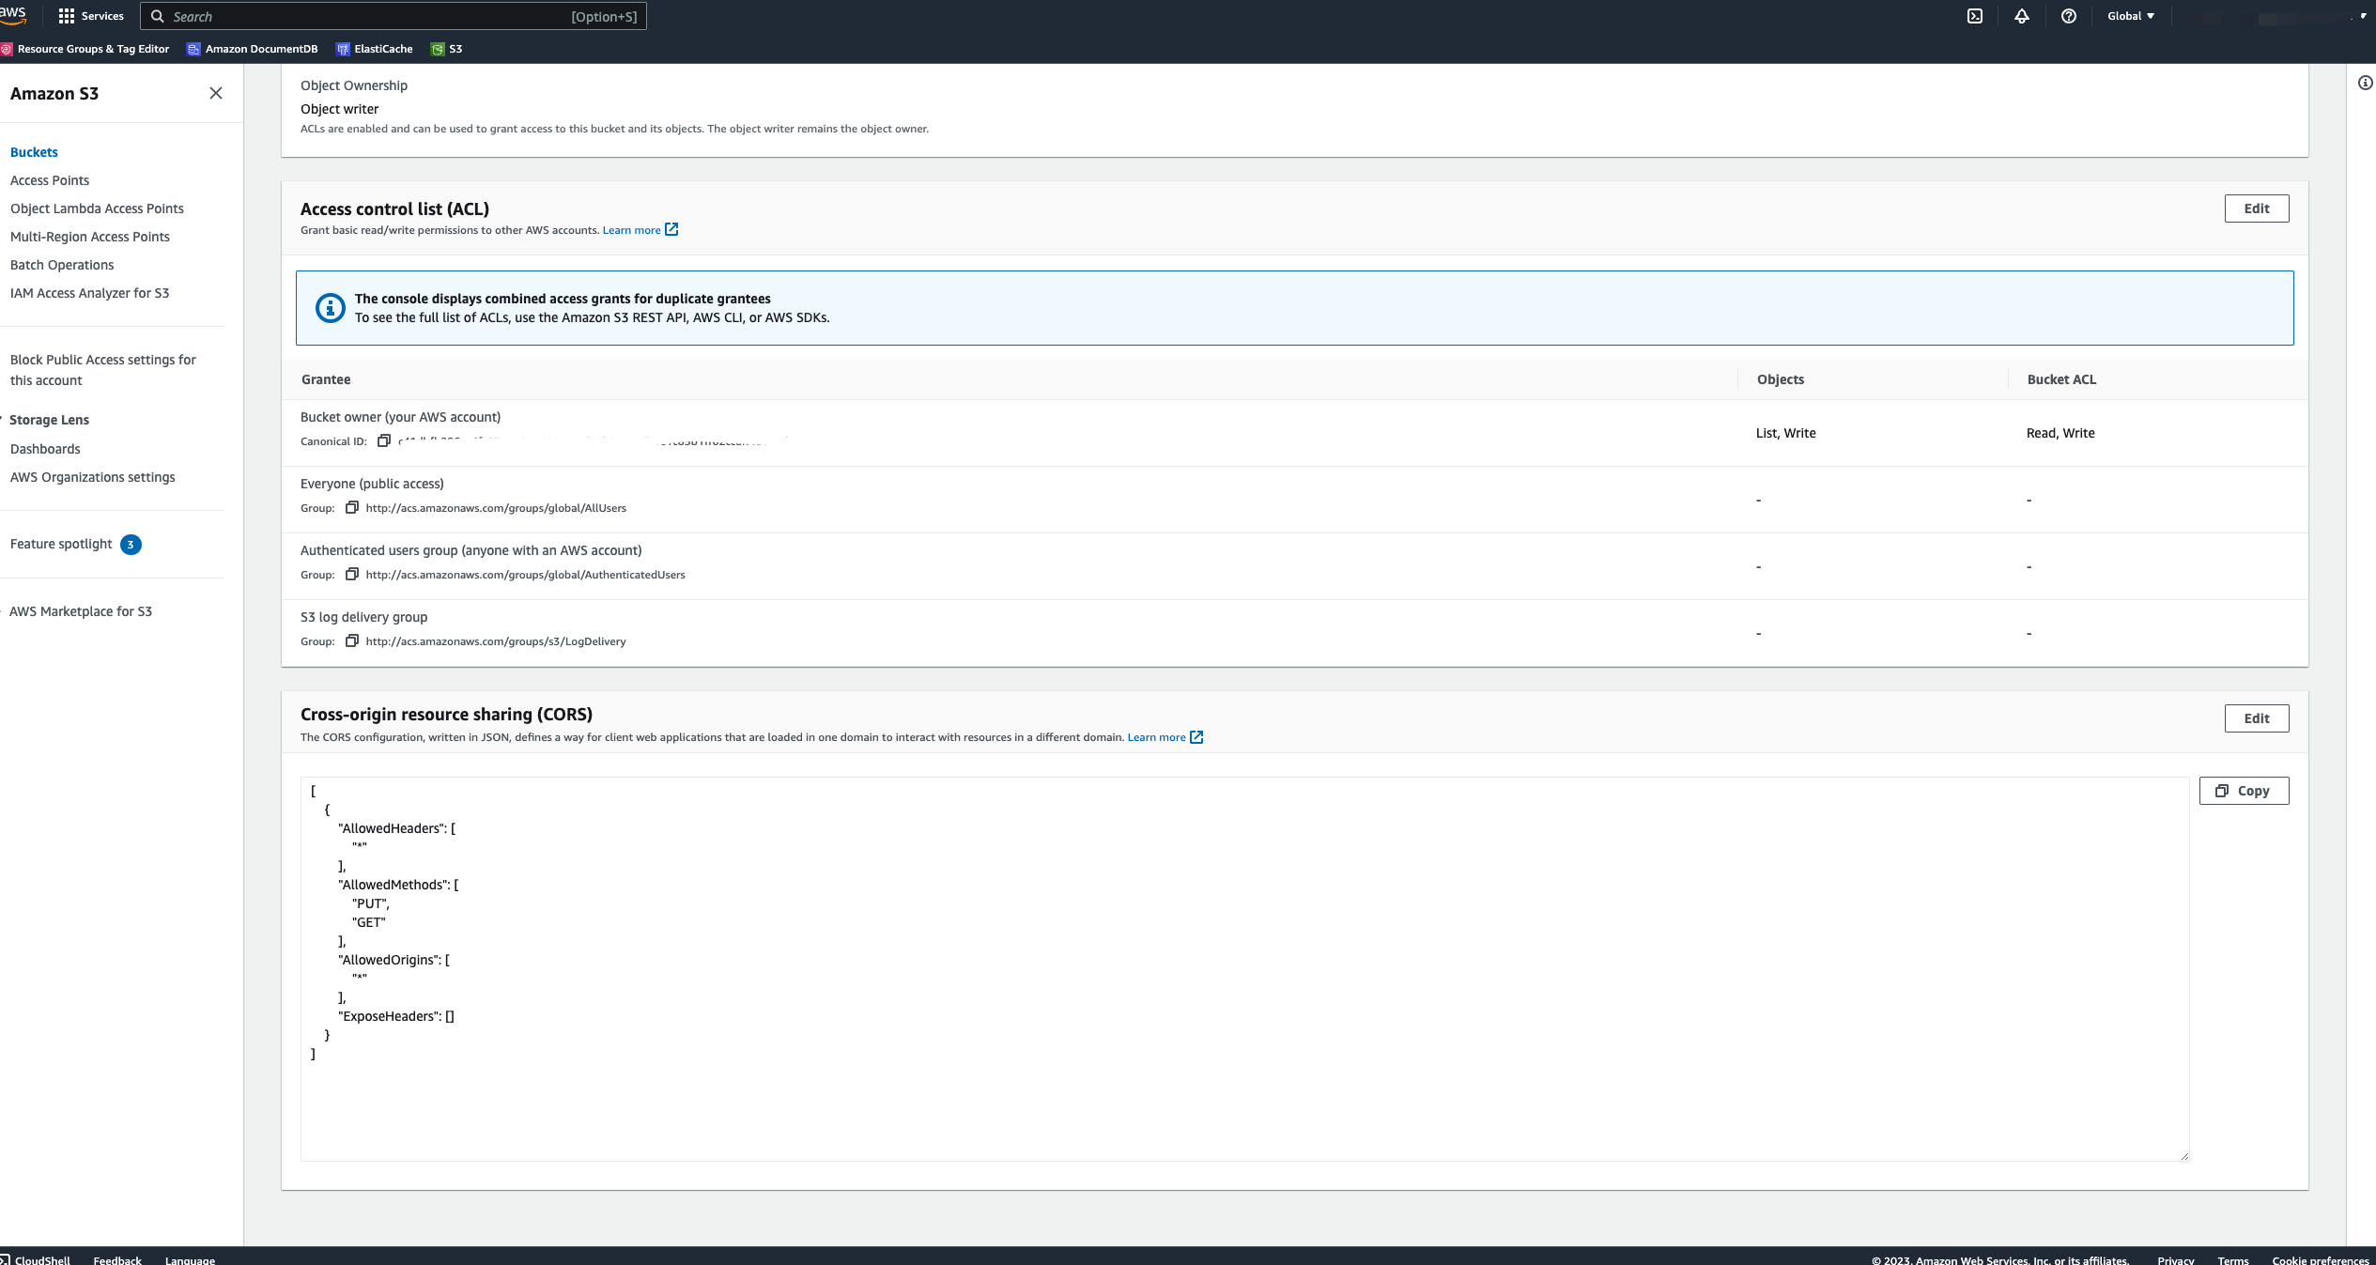Screen dimensions: 2376x1265
Task: Open the Privacy footer link
Action: point(2175,1259)
